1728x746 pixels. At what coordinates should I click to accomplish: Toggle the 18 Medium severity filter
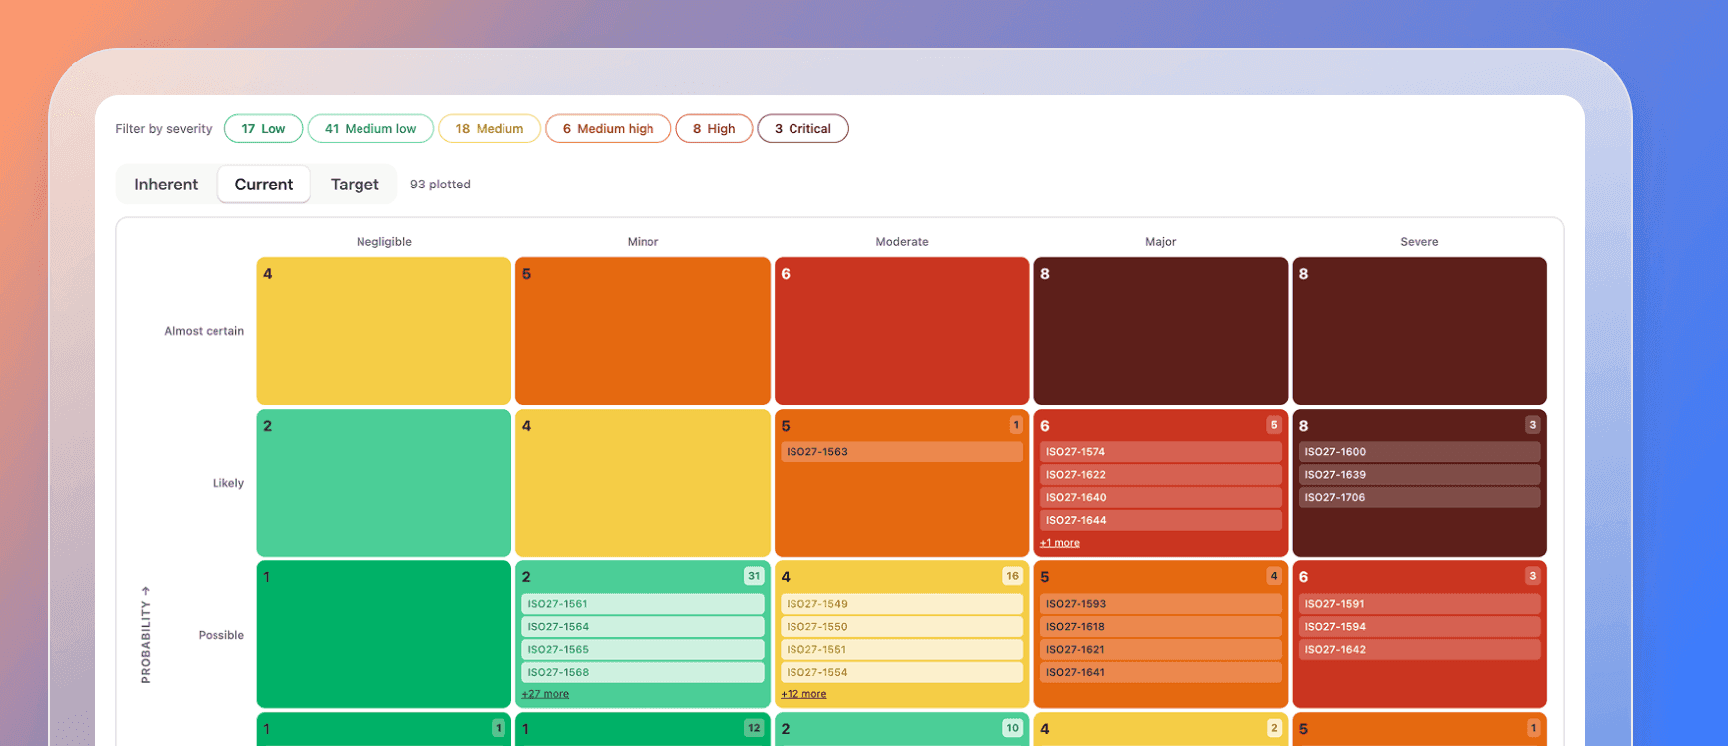coord(490,129)
